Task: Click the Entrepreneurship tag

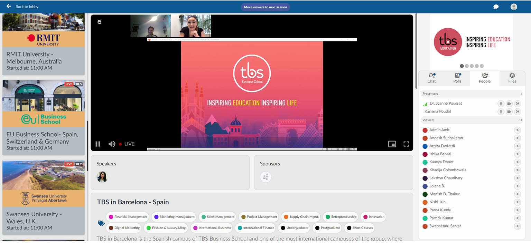Action: click(x=340, y=217)
